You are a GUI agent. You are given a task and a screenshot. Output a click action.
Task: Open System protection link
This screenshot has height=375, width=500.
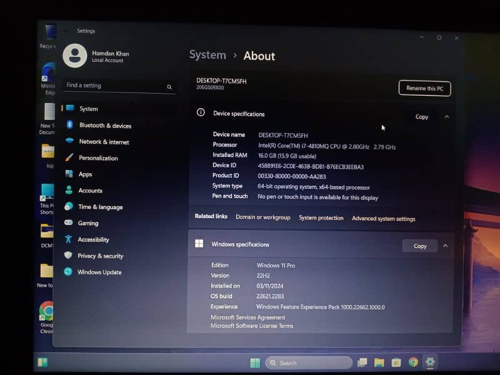(321, 217)
